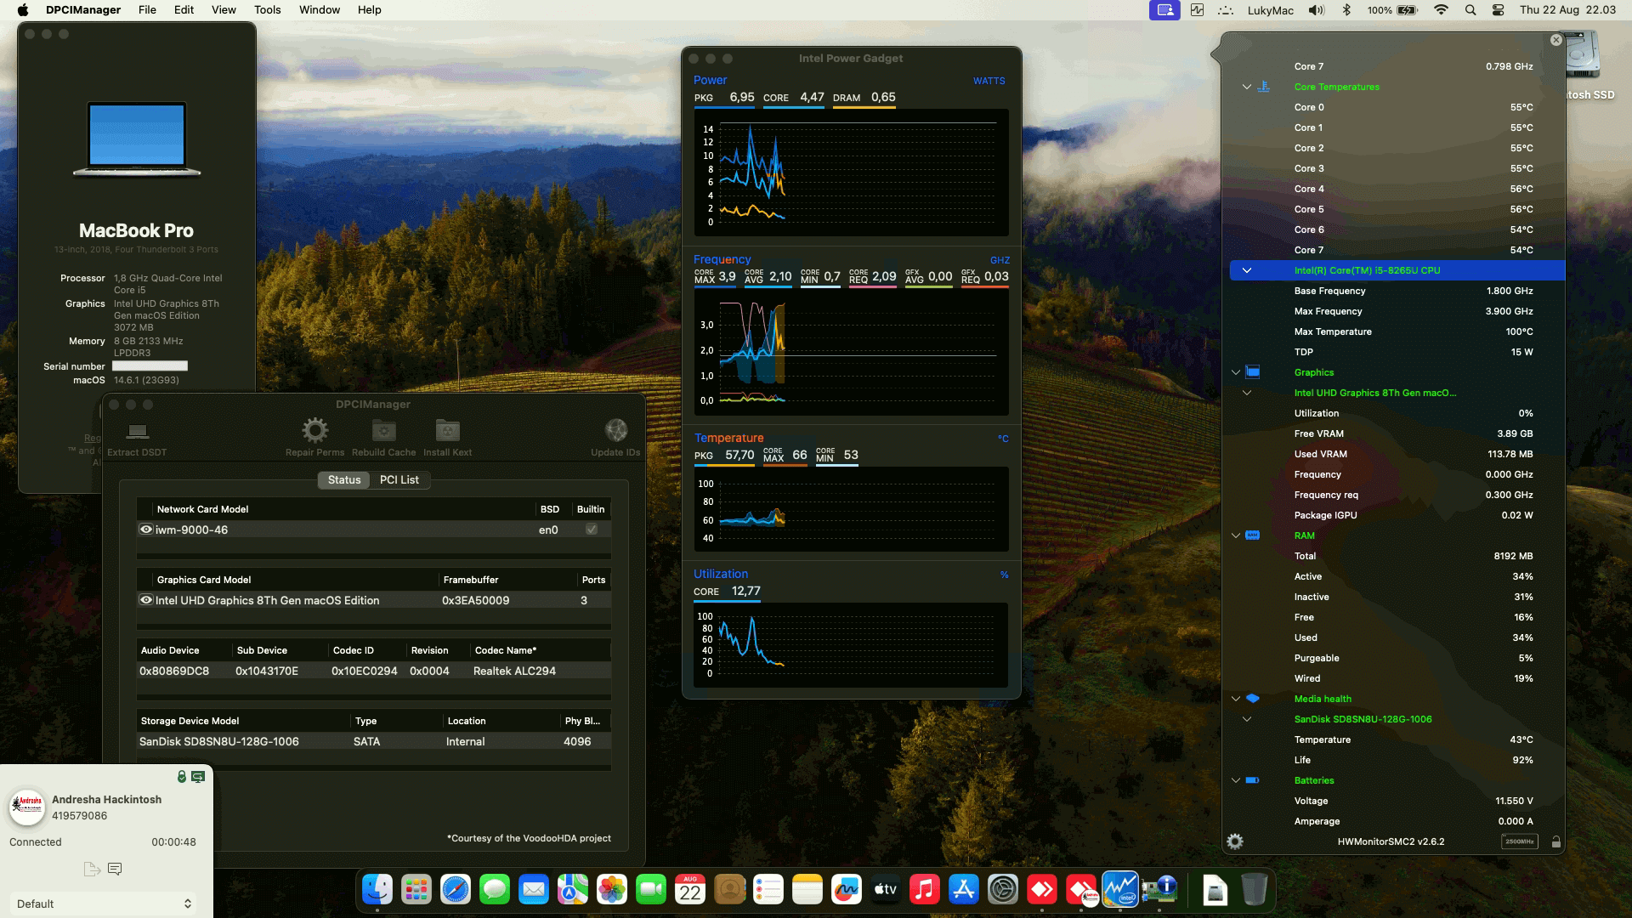
Task: Uncheck the Builtin checkbox for en0
Action: pos(589,529)
